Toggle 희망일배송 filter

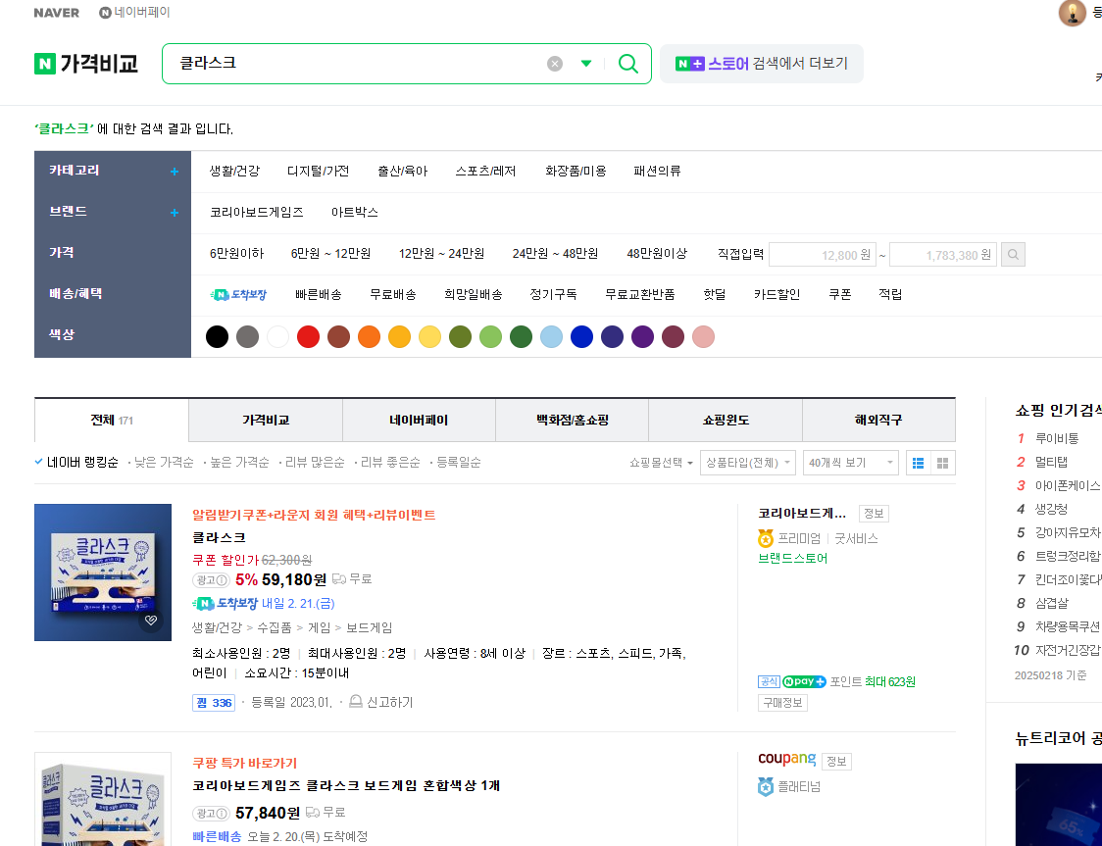tap(473, 295)
